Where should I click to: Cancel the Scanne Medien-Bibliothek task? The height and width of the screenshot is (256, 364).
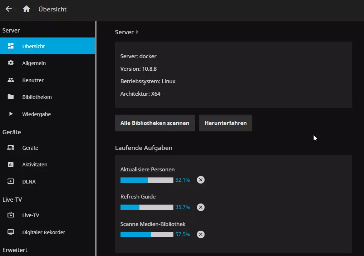[x=201, y=235]
